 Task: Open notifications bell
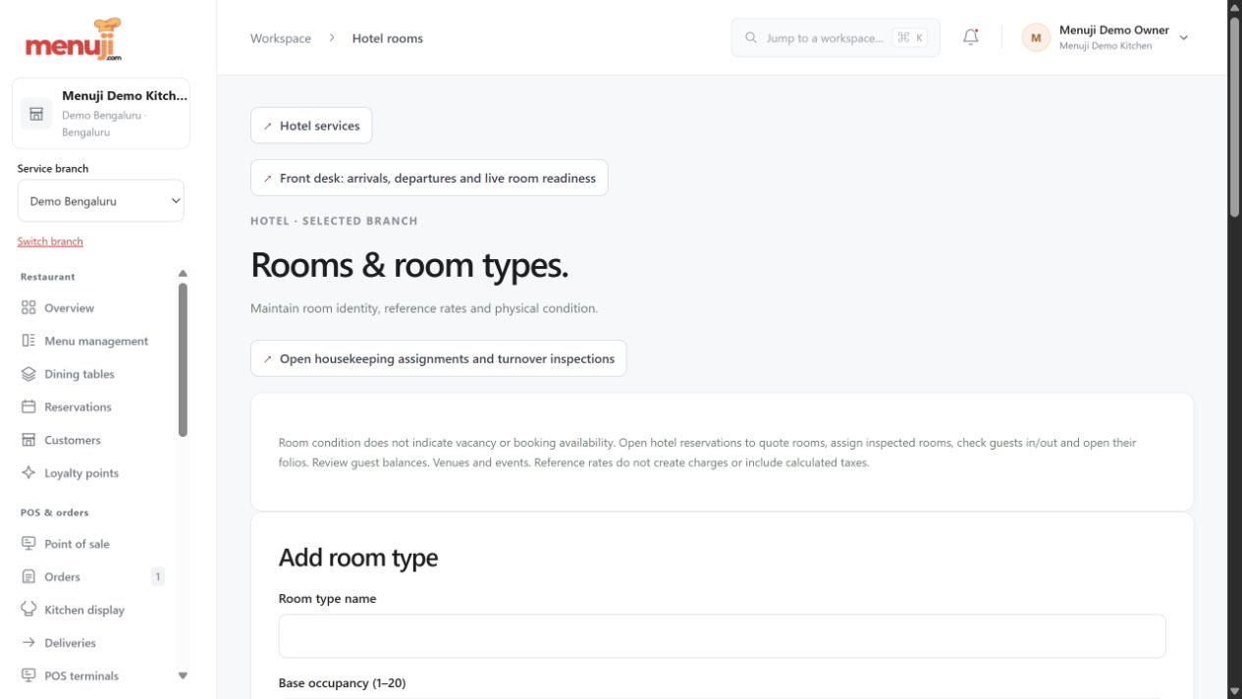point(970,37)
